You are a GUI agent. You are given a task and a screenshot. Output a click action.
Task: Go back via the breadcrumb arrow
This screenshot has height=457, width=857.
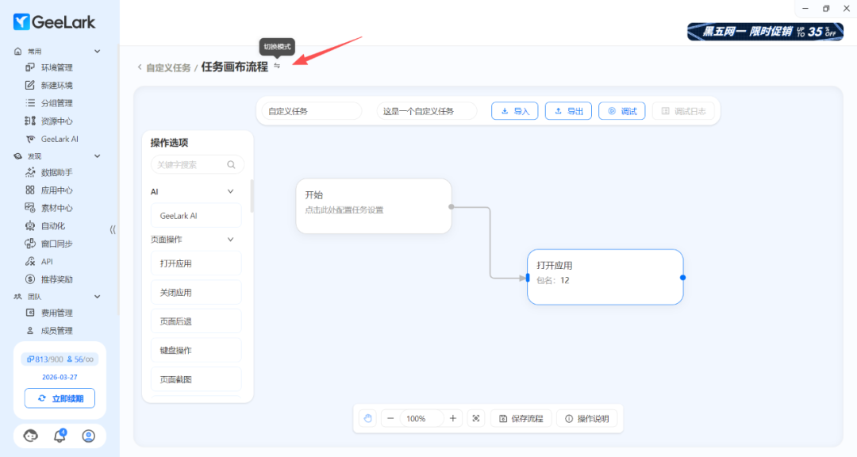[x=140, y=67]
